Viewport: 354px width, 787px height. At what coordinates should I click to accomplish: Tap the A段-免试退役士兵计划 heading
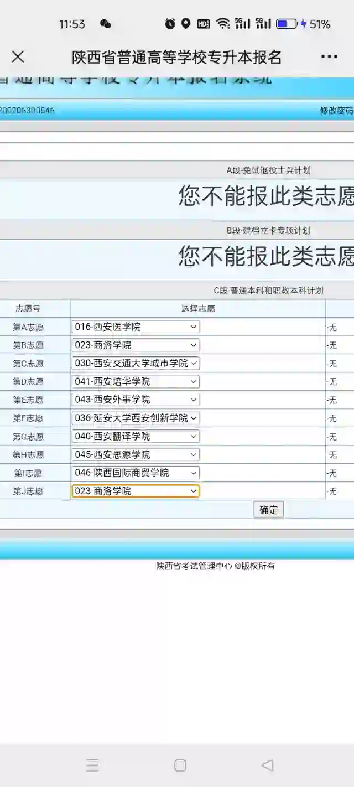[269, 170]
